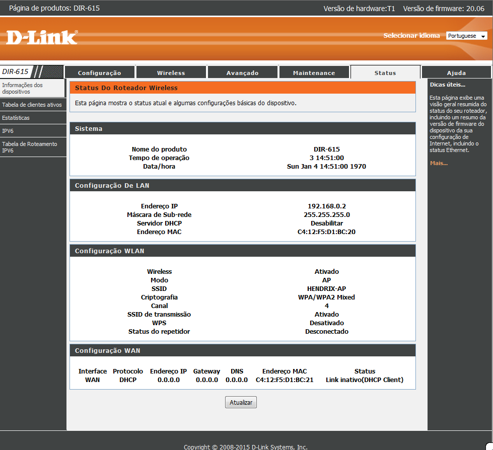Click the Configuração WLAN section header
The image size is (493, 450).
click(242, 251)
